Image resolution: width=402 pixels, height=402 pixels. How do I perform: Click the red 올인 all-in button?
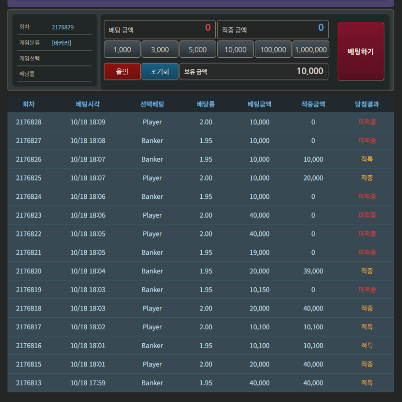click(122, 72)
